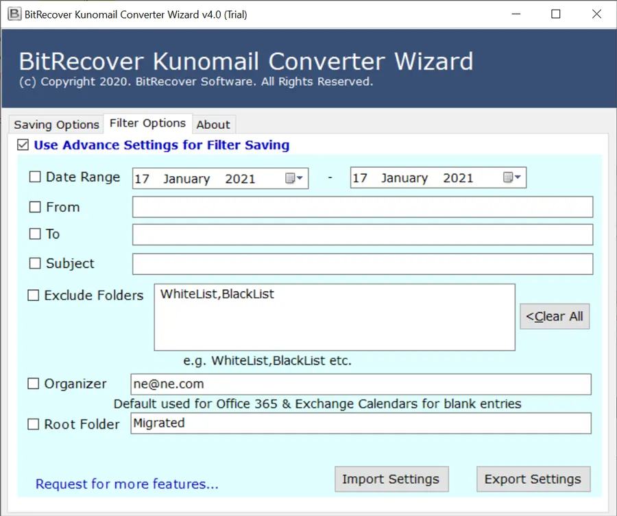Minimize the Kunomail Converter Wizard window

tap(516, 14)
